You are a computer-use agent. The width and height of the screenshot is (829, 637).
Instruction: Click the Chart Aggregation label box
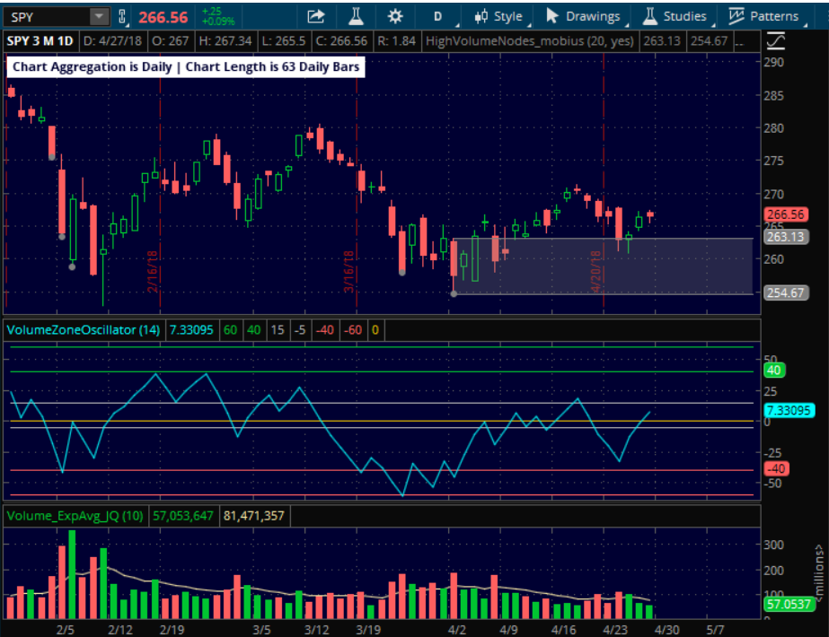(186, 67)
